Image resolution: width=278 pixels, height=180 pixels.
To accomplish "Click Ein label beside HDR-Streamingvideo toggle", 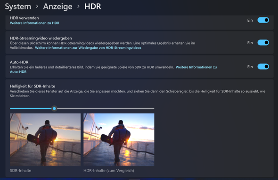I will [x=250, y=43].
